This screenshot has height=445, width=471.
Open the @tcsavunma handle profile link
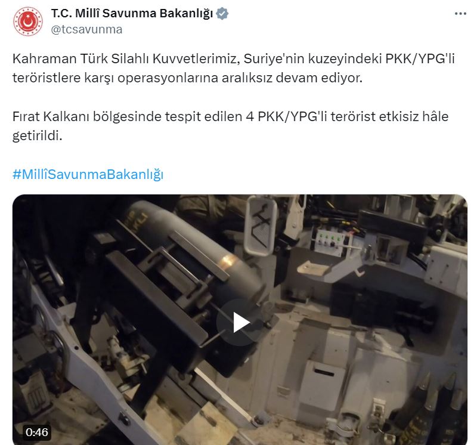click(x=86, y=29)
